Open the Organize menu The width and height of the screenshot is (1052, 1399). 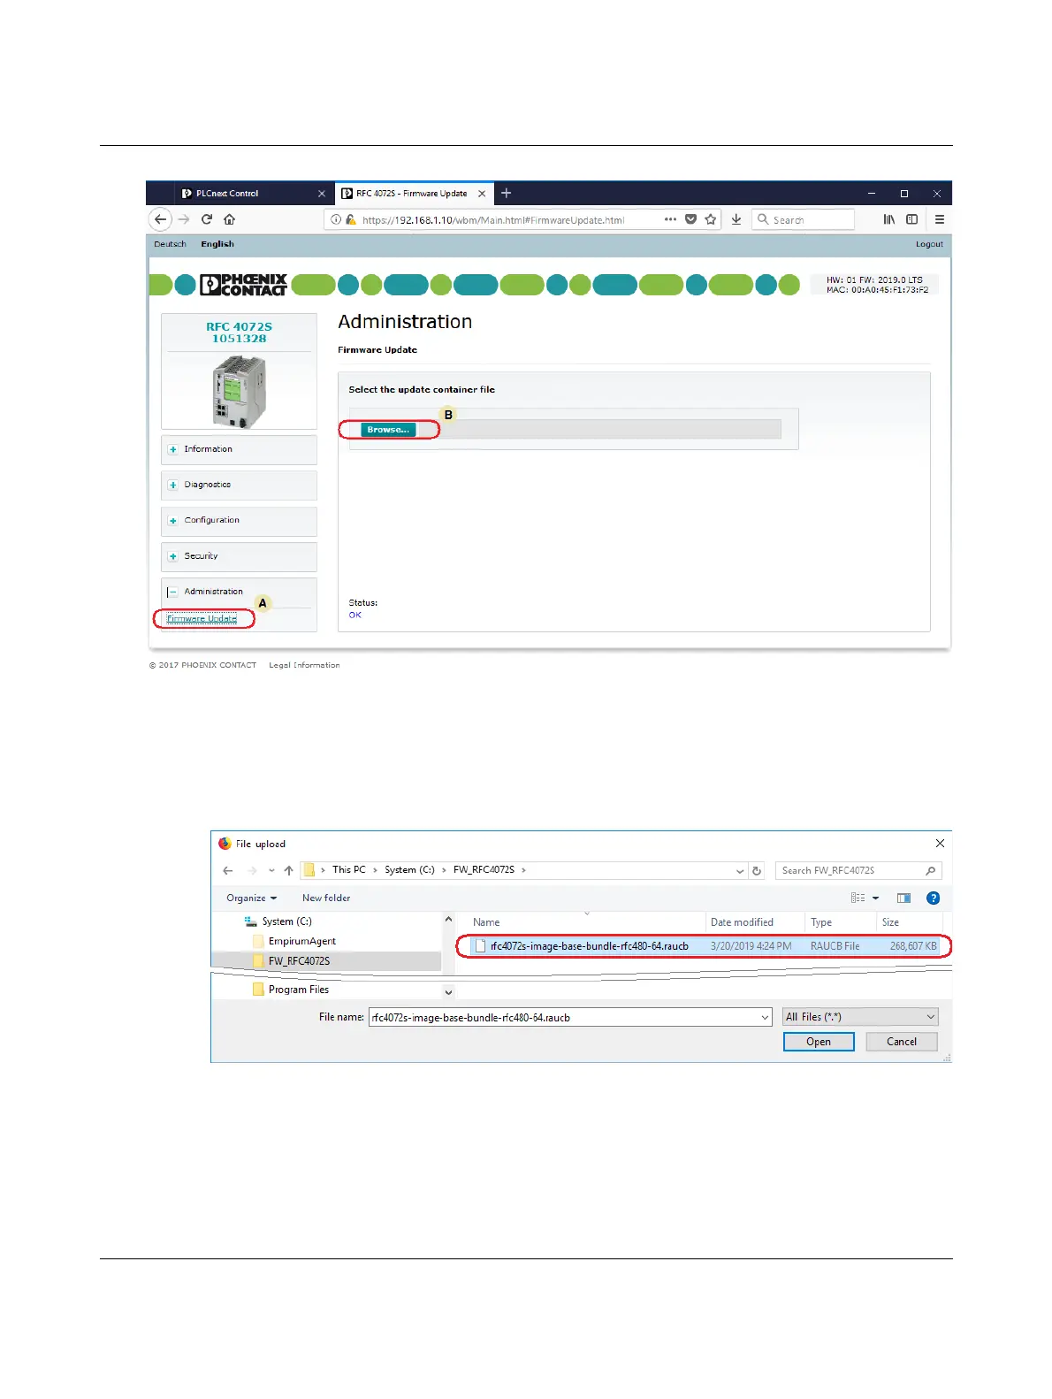pos(251,898)
